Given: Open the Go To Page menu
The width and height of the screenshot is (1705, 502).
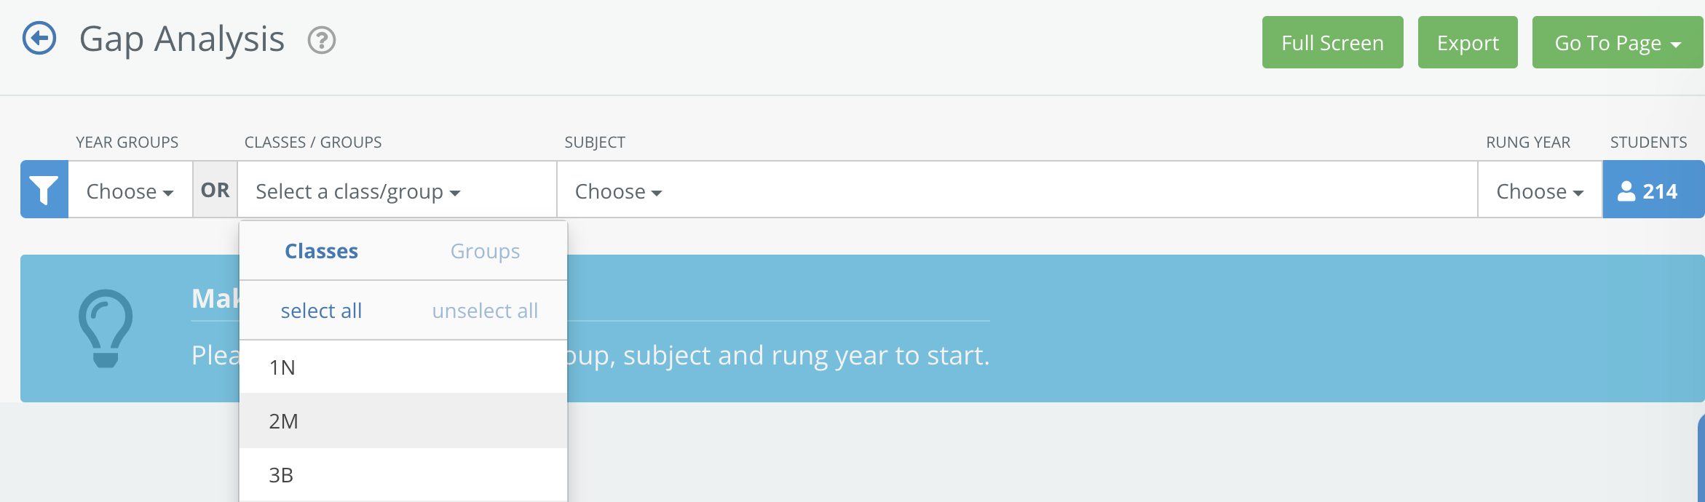Looking at the screenshot, I should [1617, 43].
